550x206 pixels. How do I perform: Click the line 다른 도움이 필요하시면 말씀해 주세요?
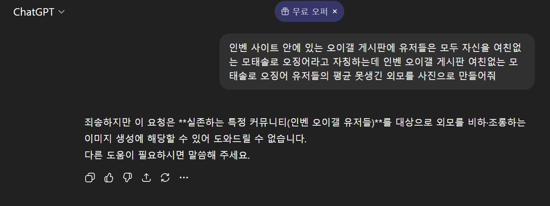167,155
